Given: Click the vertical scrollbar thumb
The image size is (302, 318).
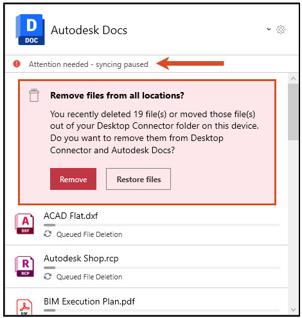Looking at the screenshot, I should coord(293,112).
